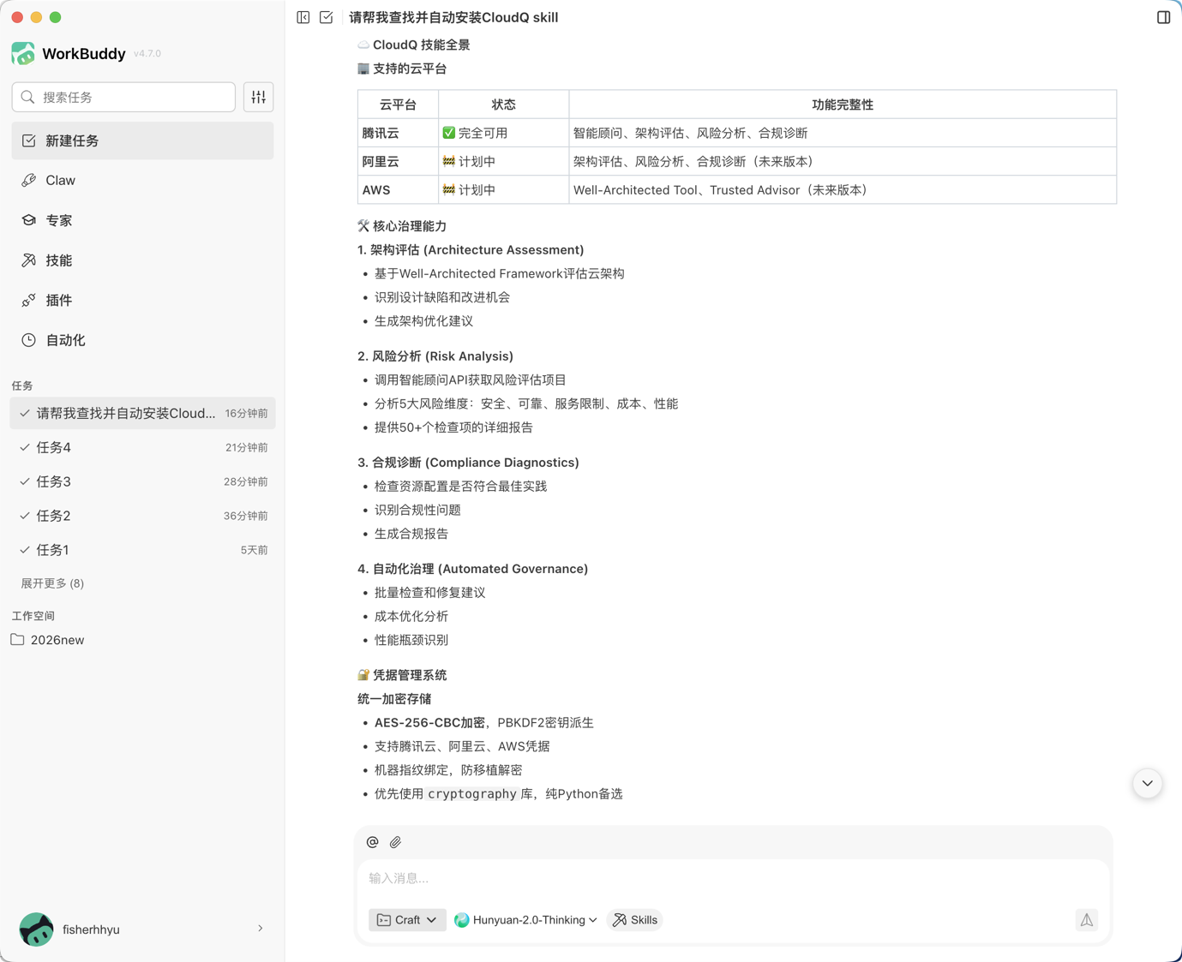Click the graduation cap expert icon
This screenshot has height=962, width=1182.
click(29, 220)
